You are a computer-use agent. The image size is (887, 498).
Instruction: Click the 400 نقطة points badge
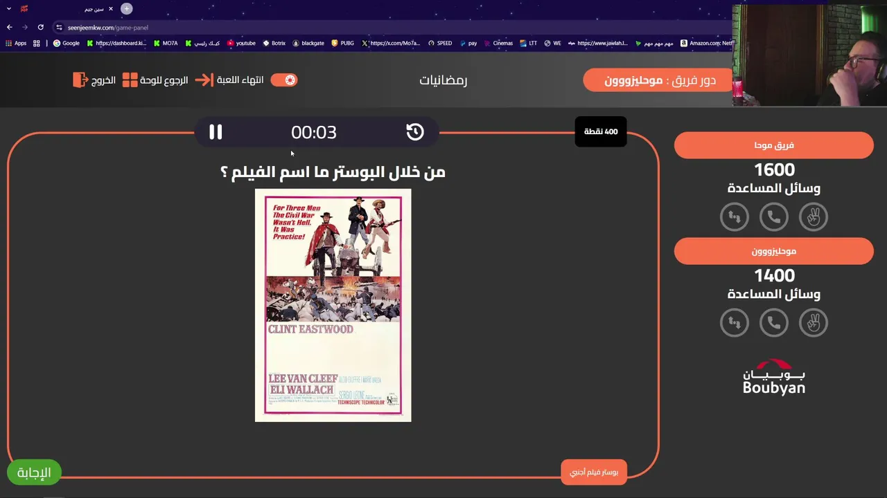click(x=601, y=131)
